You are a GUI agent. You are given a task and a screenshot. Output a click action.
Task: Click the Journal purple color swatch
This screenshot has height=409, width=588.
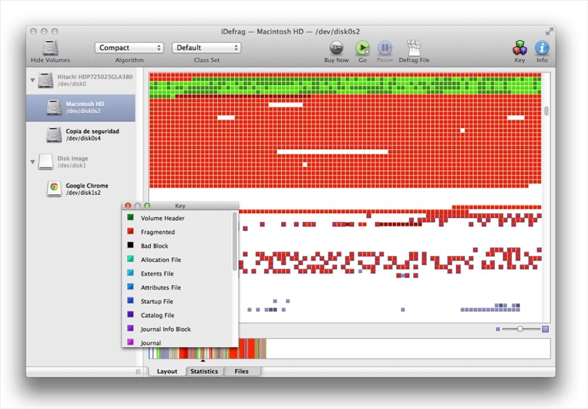tap(130, 342)
